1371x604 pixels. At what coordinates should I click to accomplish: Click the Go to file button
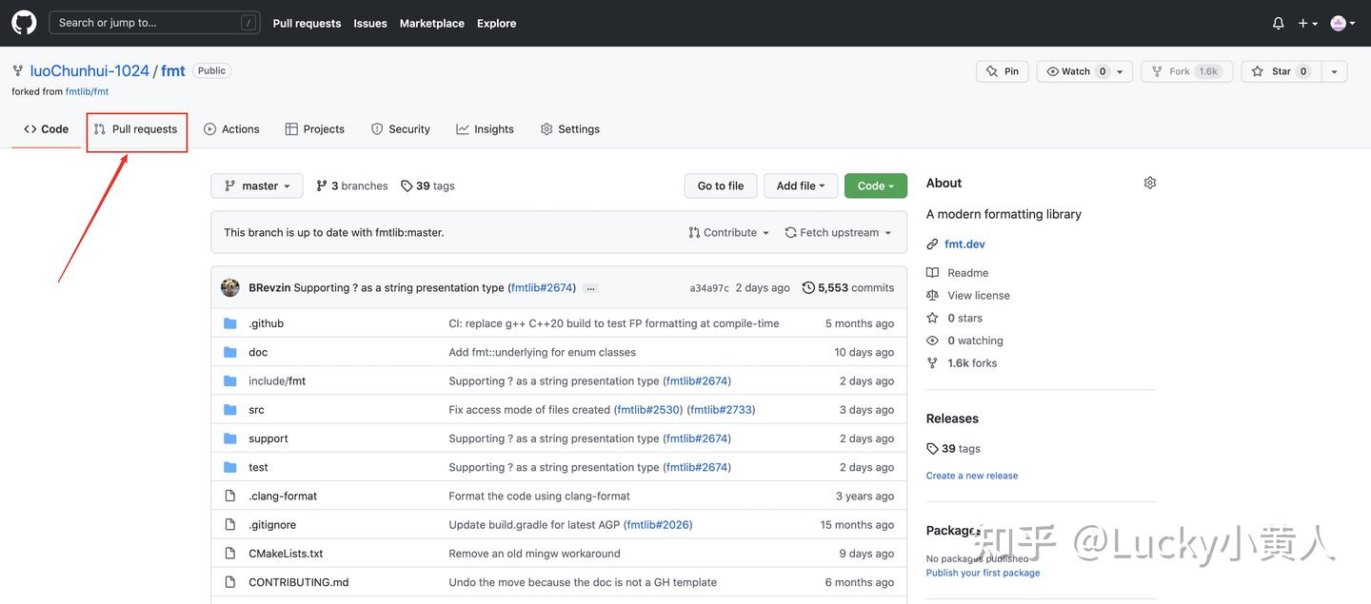click(721, 185)
